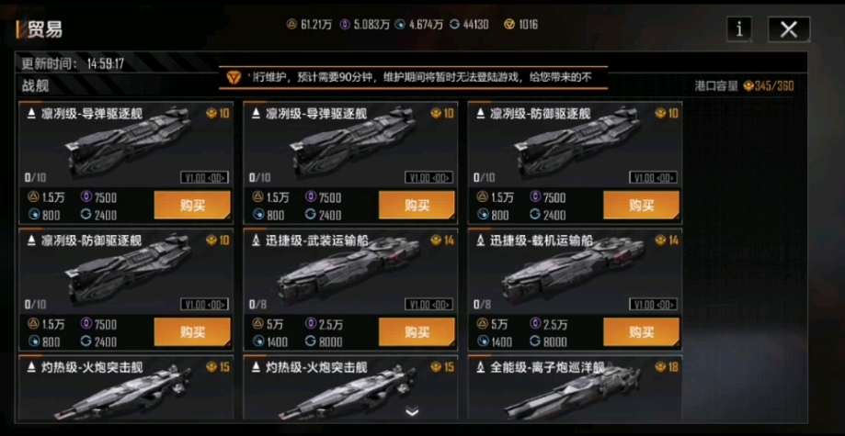Click the gold coin 1016 currency icon

(x=509, y=24)
